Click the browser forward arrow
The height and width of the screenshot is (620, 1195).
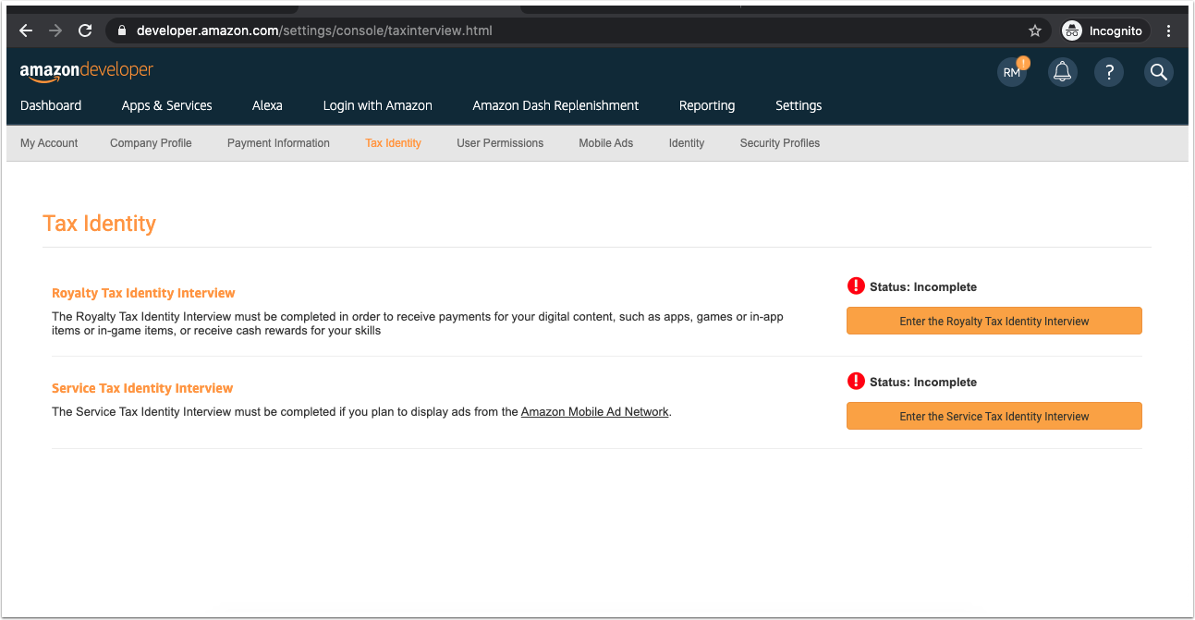55,30
